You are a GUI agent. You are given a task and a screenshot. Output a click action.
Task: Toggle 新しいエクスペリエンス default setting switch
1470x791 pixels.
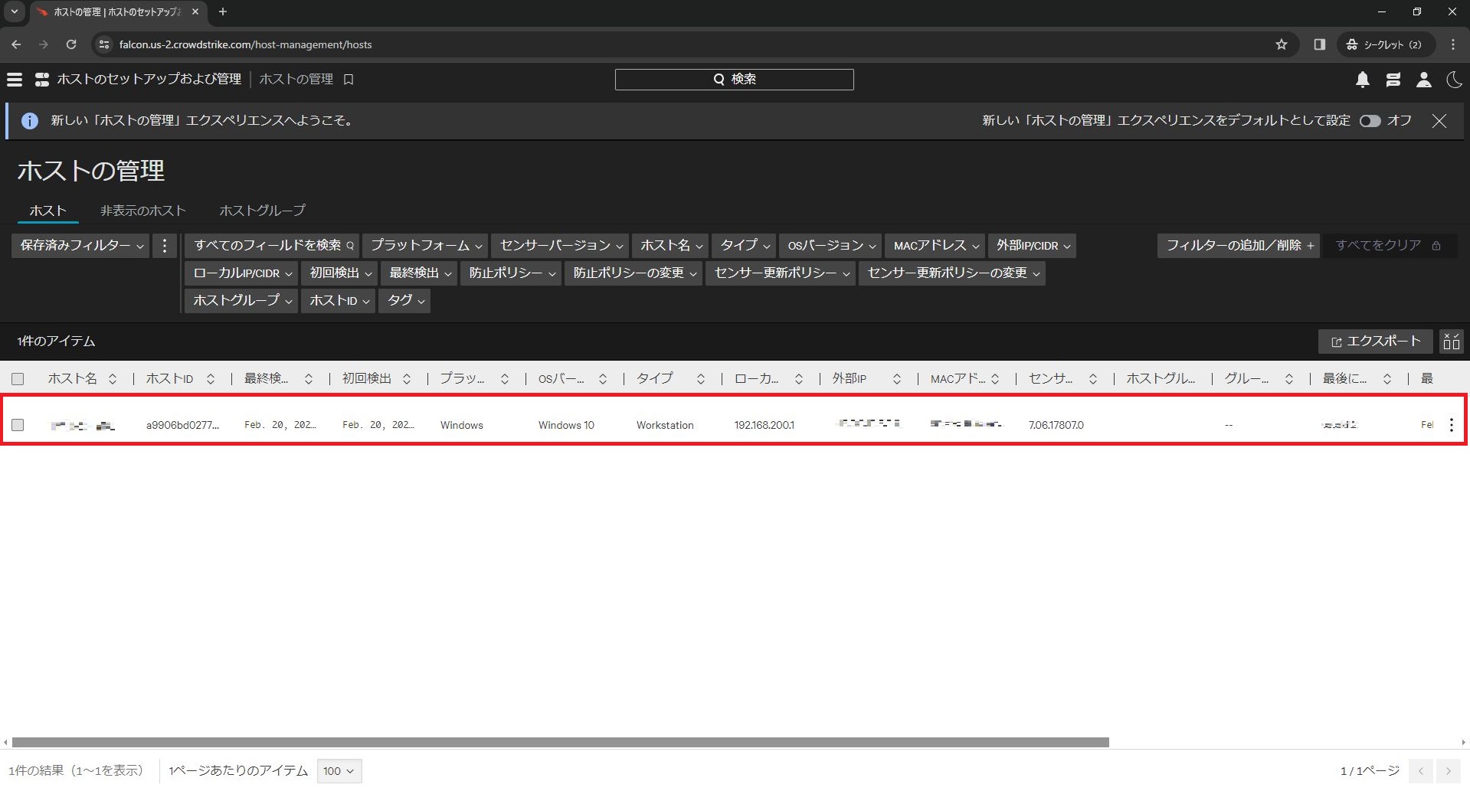(x=1370, y=120)
